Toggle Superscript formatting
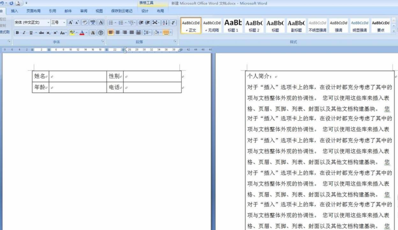The width and height of the screenshot is (398, 230). pyautogui.click(x=55, y=33)
